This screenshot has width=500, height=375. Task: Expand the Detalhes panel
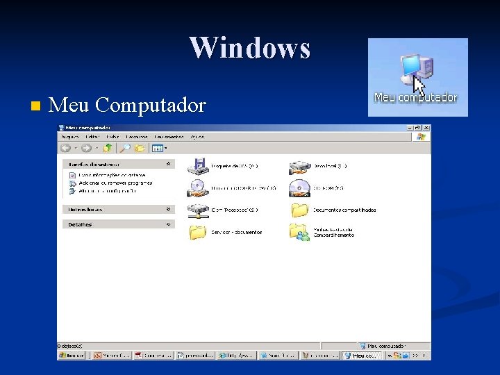click(168, 224)
